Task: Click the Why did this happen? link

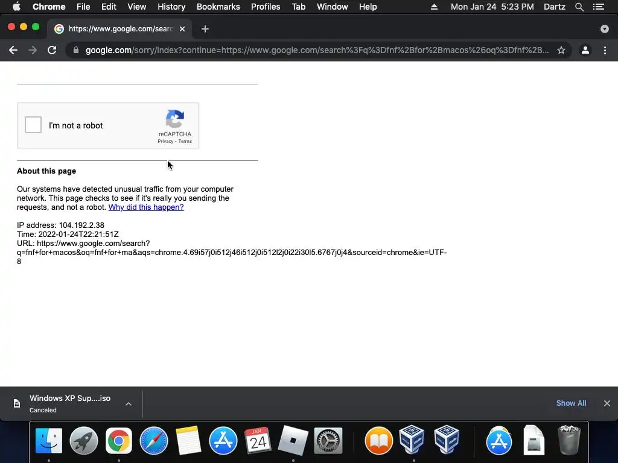Action: point(146,207)
